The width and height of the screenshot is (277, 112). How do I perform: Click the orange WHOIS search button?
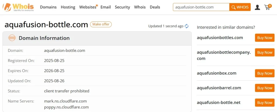(x=240, y=7)
